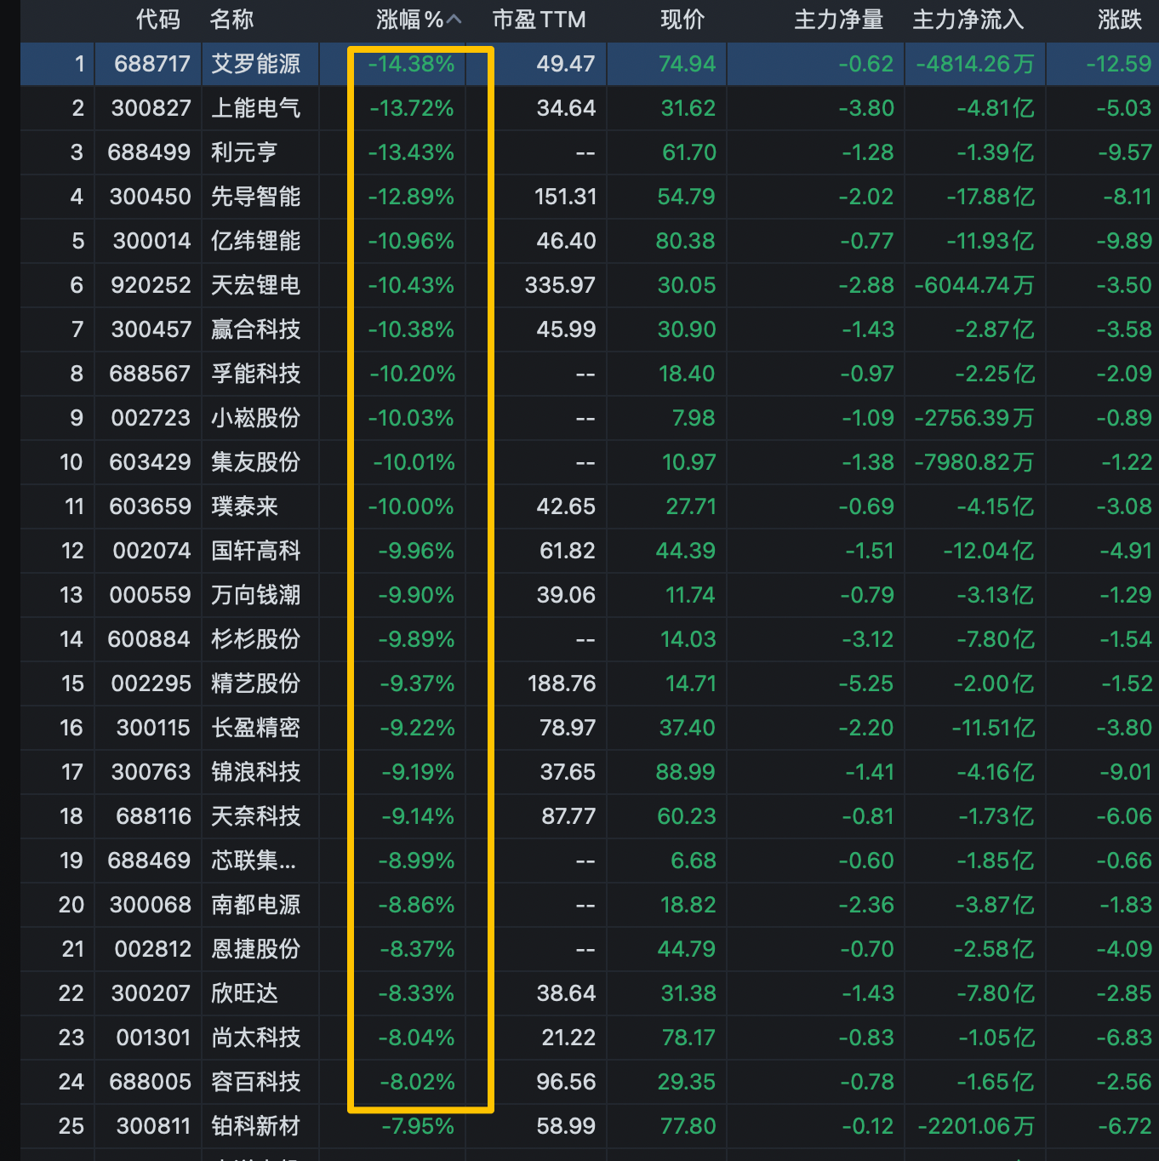The image size is (1159, 1161).
Task: Select stock 孚能科技
Action: (256, 374)
